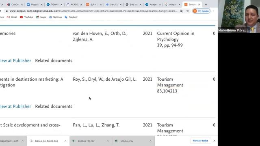Switch to the Sen Di browser tab
This screenshot has width=260, height=146.
pos(112,4)
